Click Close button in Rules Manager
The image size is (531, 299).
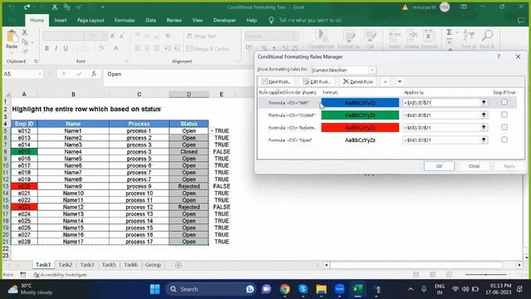pos(474,166)
